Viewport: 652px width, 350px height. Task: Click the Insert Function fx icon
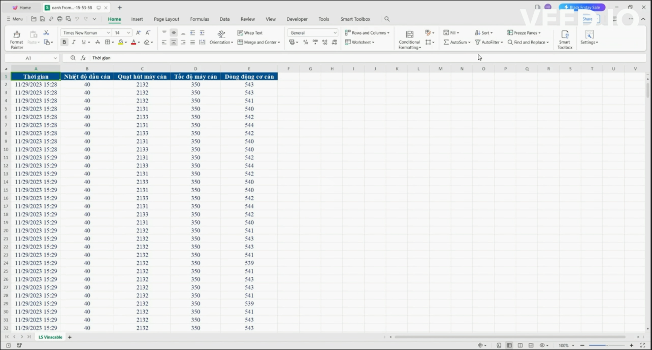[83, 58]
